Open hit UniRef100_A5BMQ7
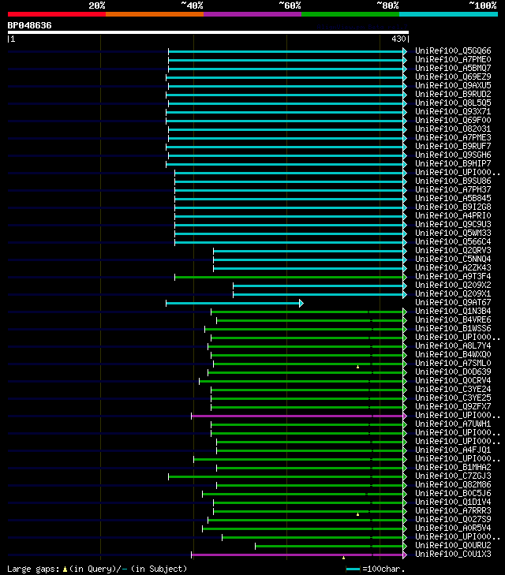This screenshot has width=505, height=575. pyautogui.click(x=453, y=68)
